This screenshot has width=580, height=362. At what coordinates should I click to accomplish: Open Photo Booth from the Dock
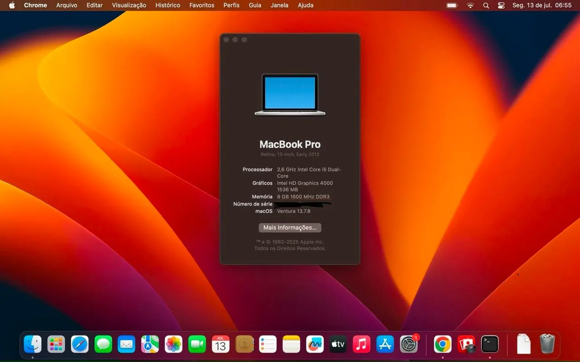click(466, 344)
